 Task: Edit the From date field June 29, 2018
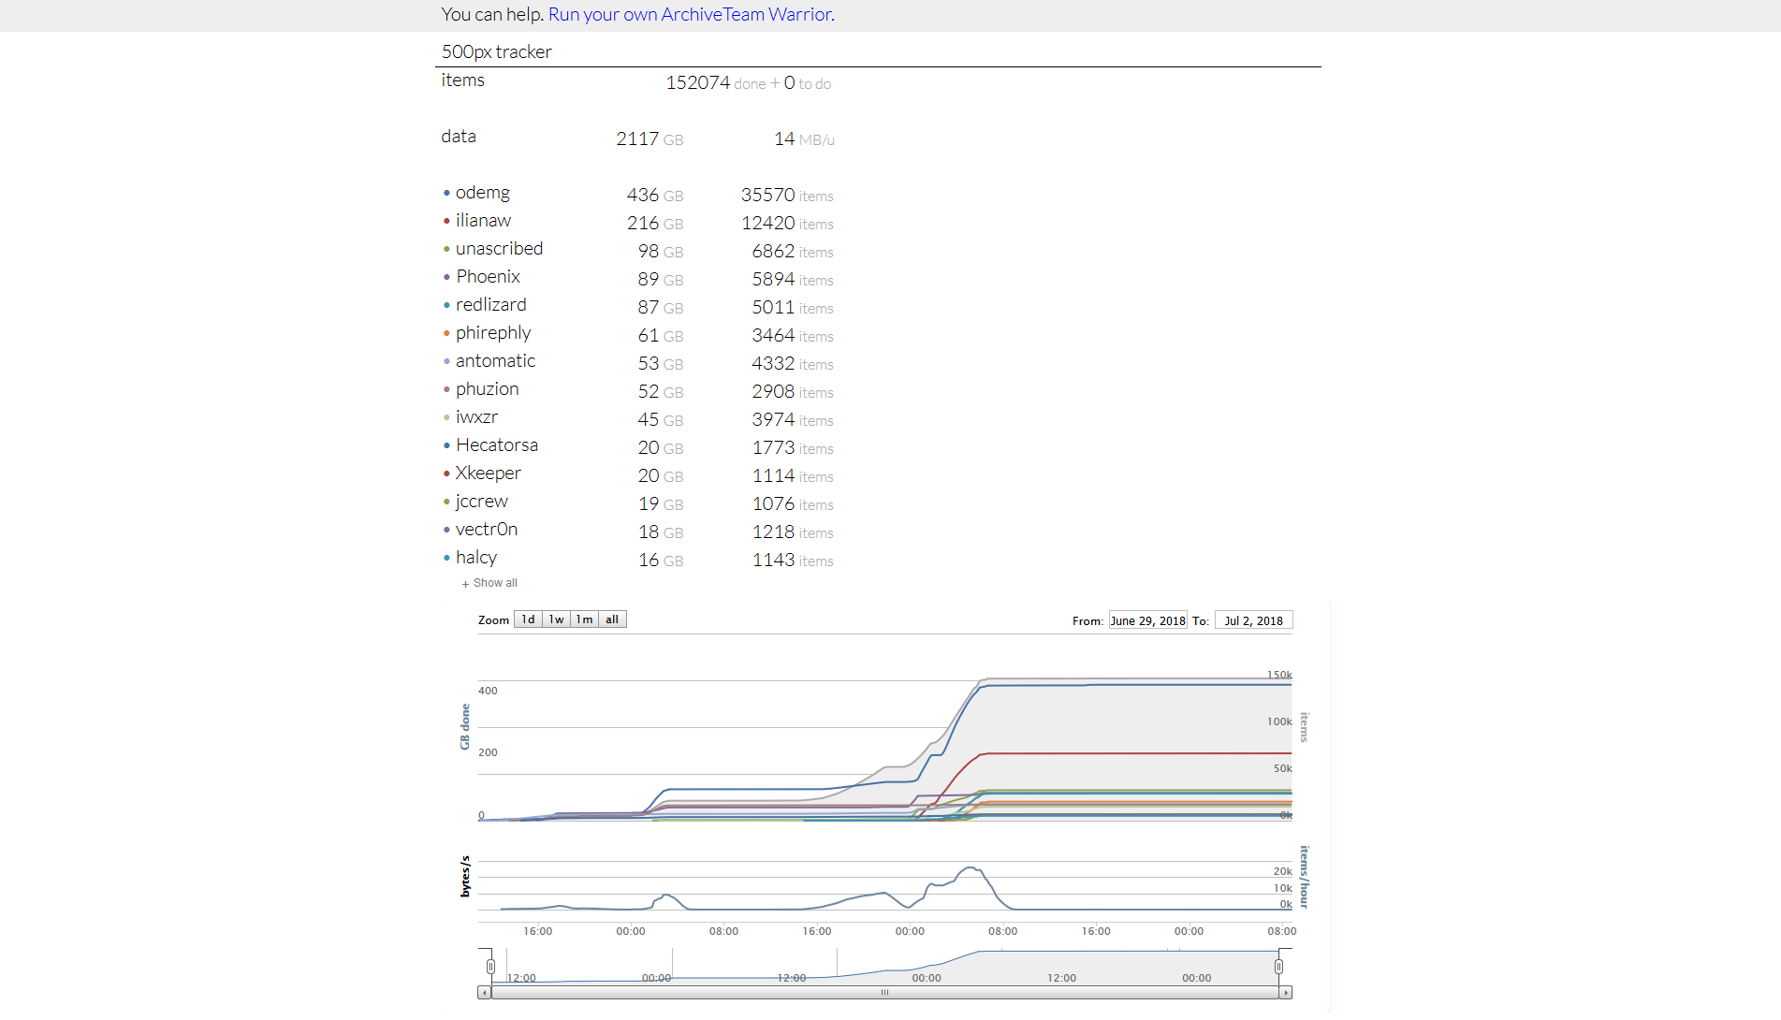click(x=1147, y=620)
